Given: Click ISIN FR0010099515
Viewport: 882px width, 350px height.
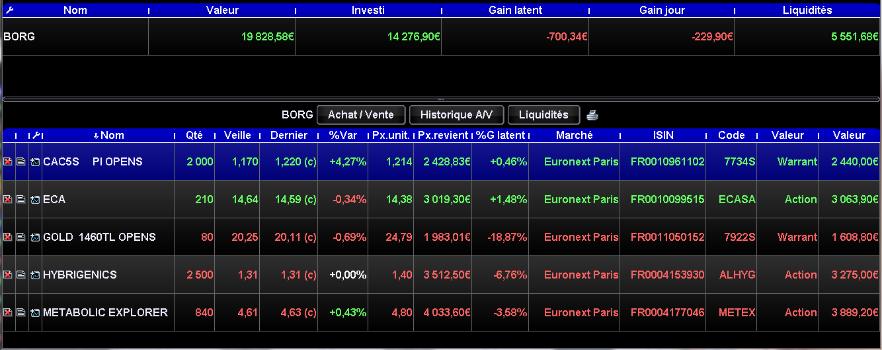Looking at the screenshot, I should click(x=668, y=199).
